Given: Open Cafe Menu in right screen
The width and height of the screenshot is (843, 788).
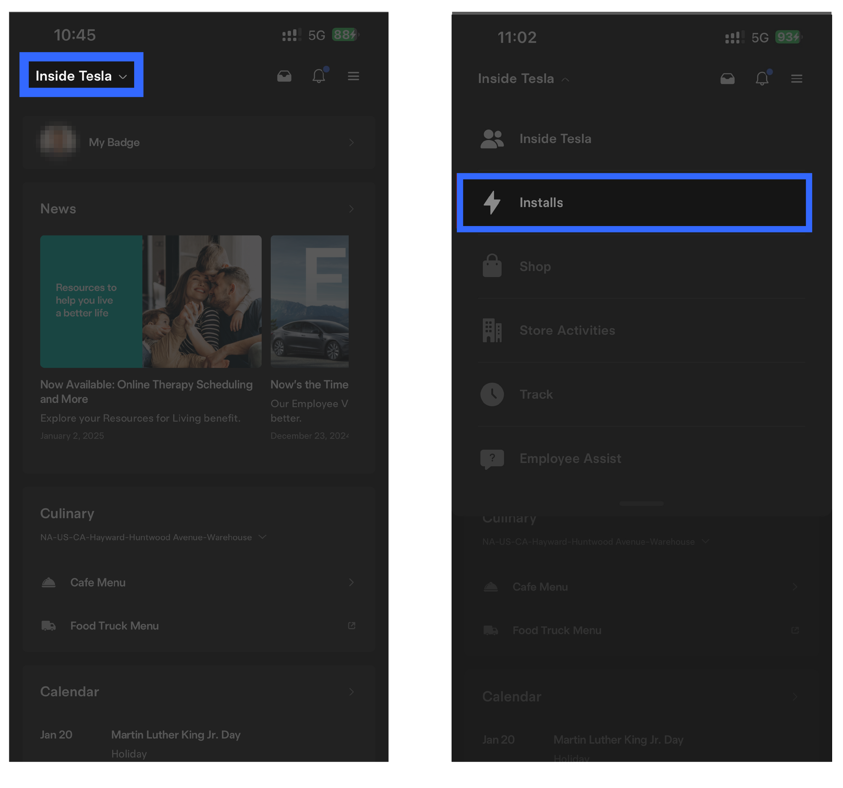Looking at the screenshot, I should pos(641,587).
